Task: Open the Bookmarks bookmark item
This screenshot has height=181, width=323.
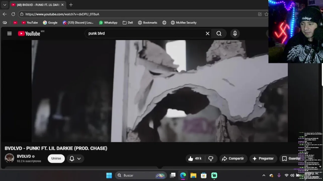Action: pyautogui.click(x=148, y=23)
